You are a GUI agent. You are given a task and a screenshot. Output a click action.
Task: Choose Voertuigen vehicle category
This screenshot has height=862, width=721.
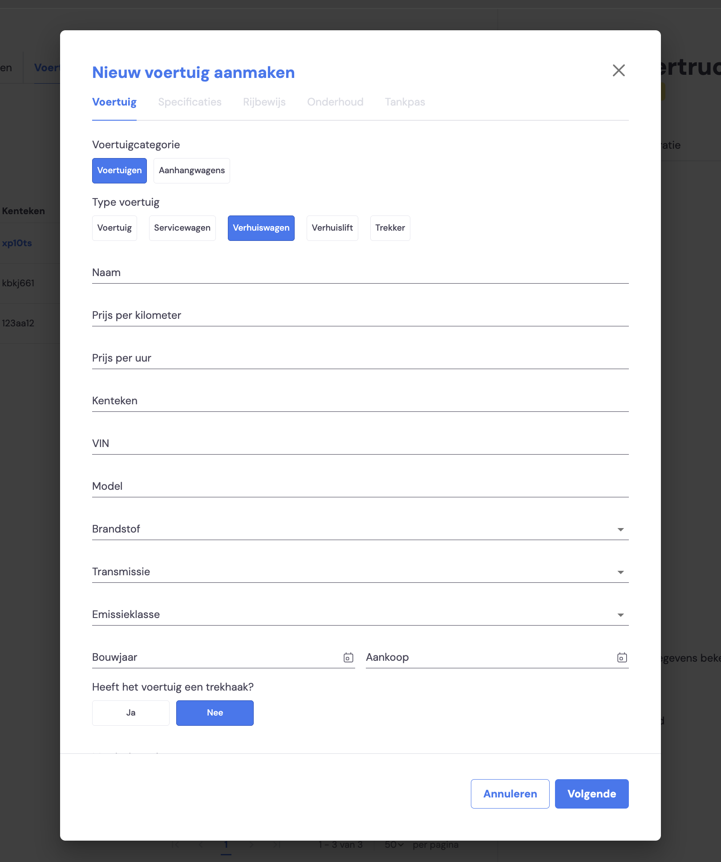tap(119, 171)
